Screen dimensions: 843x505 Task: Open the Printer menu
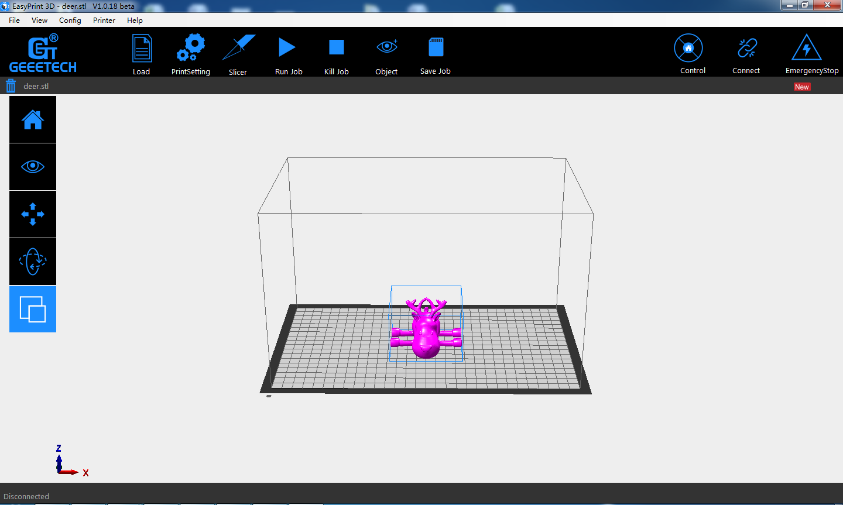(104, 20)
